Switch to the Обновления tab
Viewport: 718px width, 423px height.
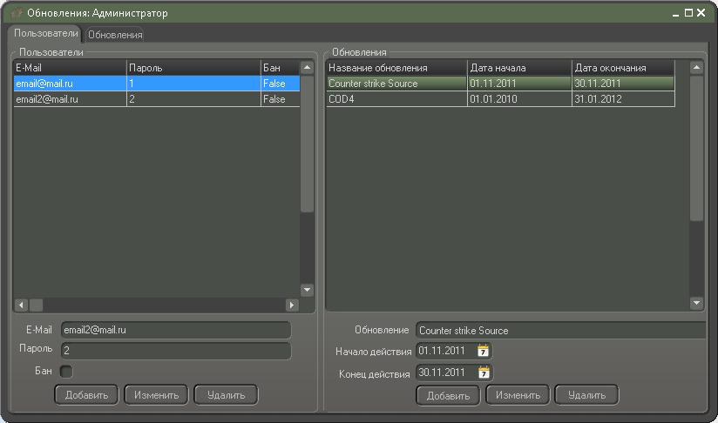115,35
